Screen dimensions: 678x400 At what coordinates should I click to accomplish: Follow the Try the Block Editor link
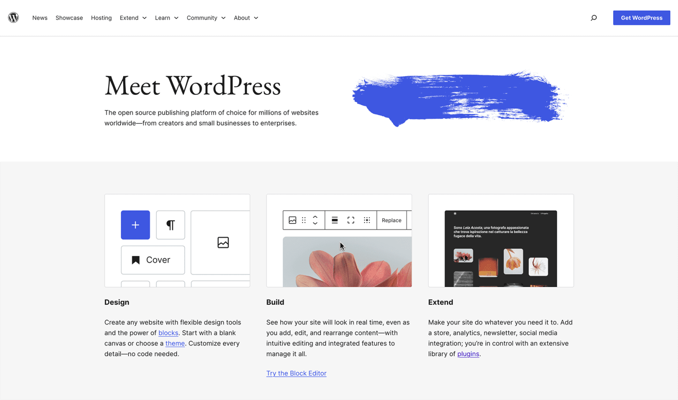pyautogui.click(x=296, y=373)
